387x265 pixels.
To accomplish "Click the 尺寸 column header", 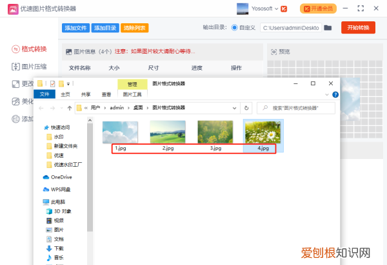I will point(154,68).
